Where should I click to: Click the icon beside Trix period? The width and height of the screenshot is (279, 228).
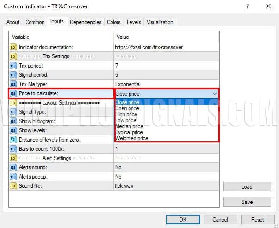coord(13,66)
